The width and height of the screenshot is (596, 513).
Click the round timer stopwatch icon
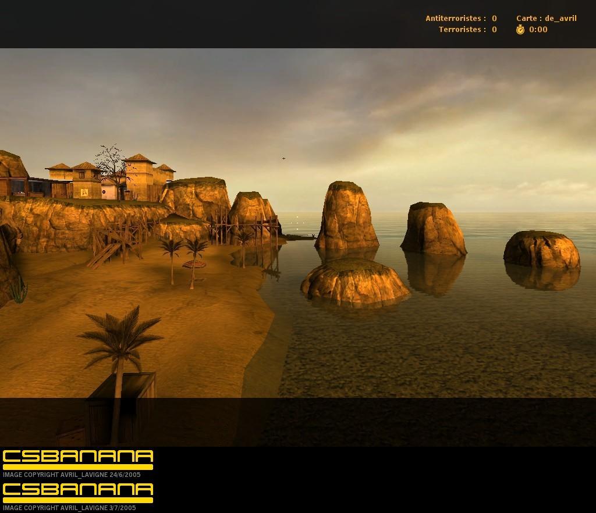(x=520, y=29)
